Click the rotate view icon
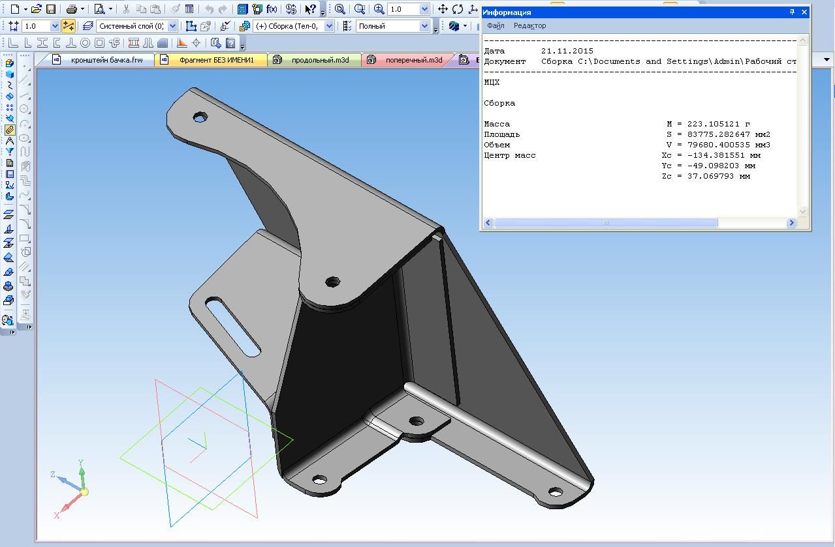The width and height of the screenshot is (835, 547). (458, 9)
